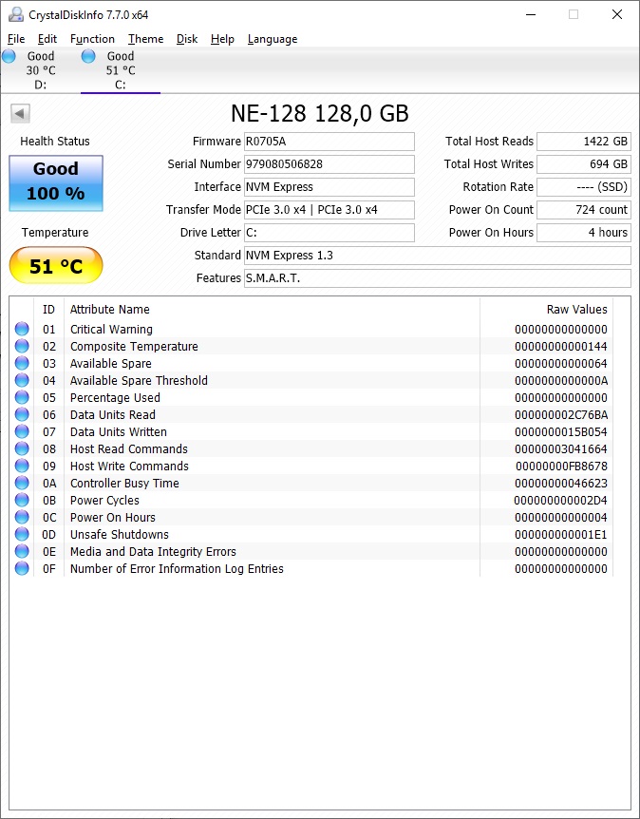Viewport: 640px width, 819px height.
Task: Open the Edit menu
Action: [x=47, y=39]
